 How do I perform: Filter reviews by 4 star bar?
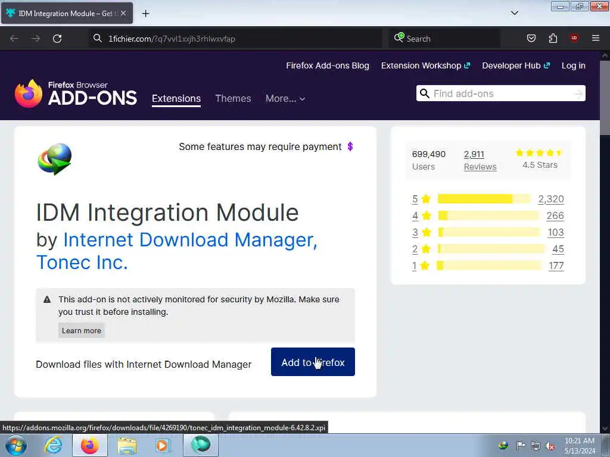point(488,215)
